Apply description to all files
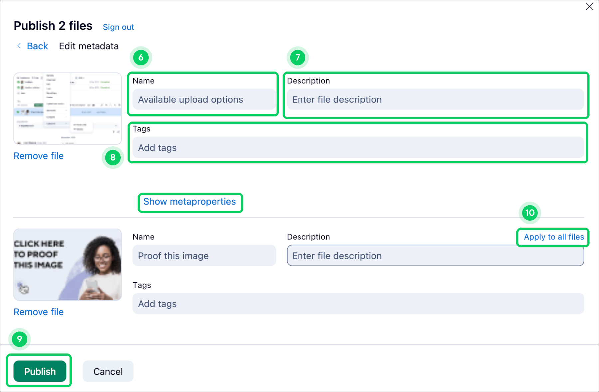The height and width of the screenshot is (392, 599). [x=554, y=237]
